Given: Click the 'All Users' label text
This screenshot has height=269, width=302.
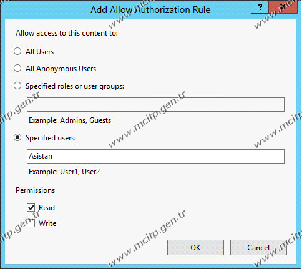Looking at the screenshot, I should coord(39,52).
